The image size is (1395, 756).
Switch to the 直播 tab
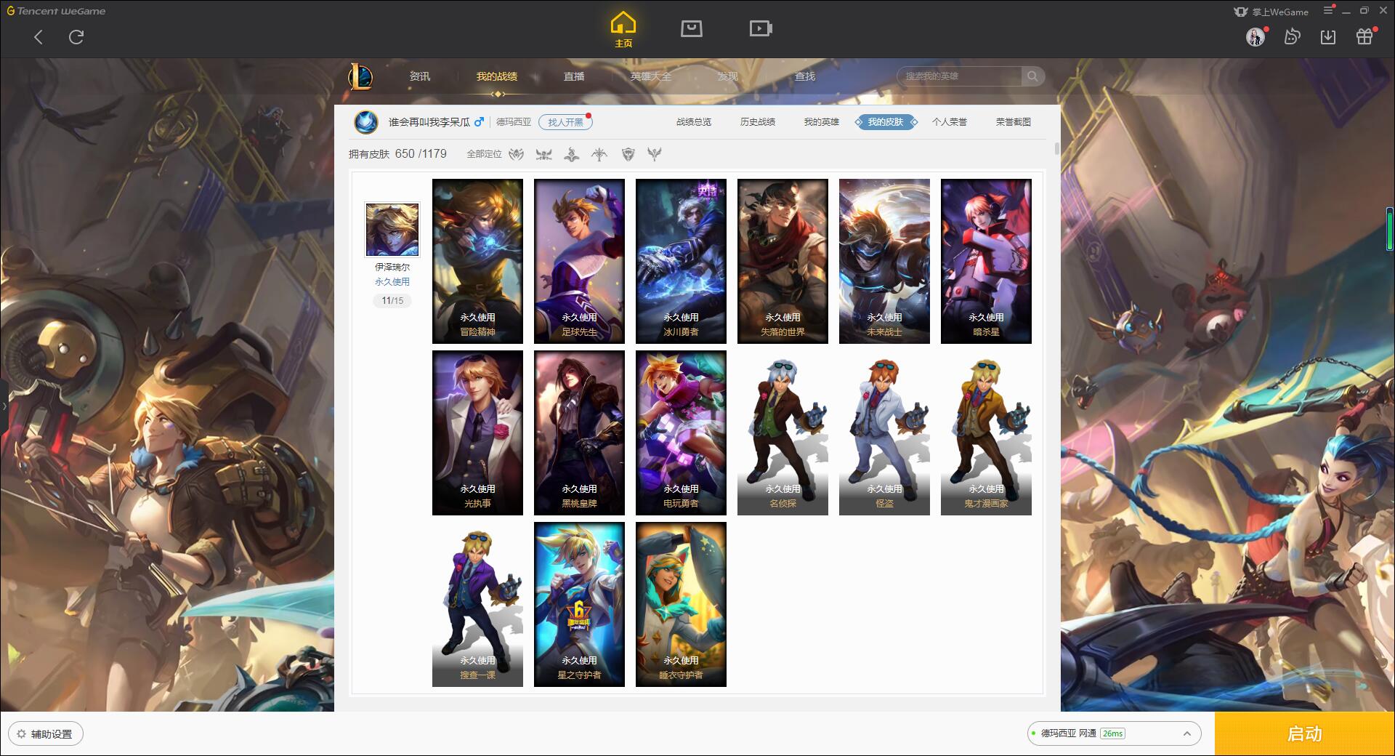coord(574,76)
